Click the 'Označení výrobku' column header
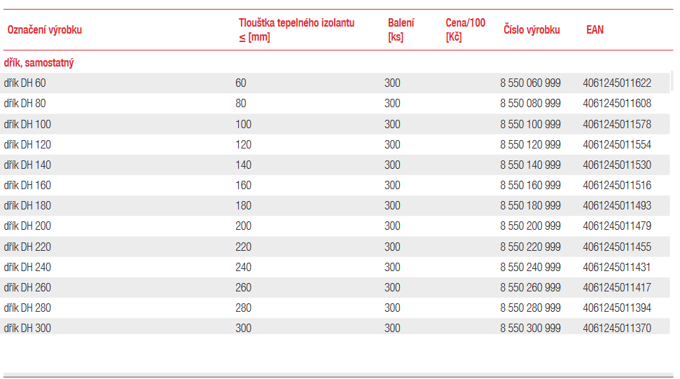The image size is (680, 379). tap(45, 30)
